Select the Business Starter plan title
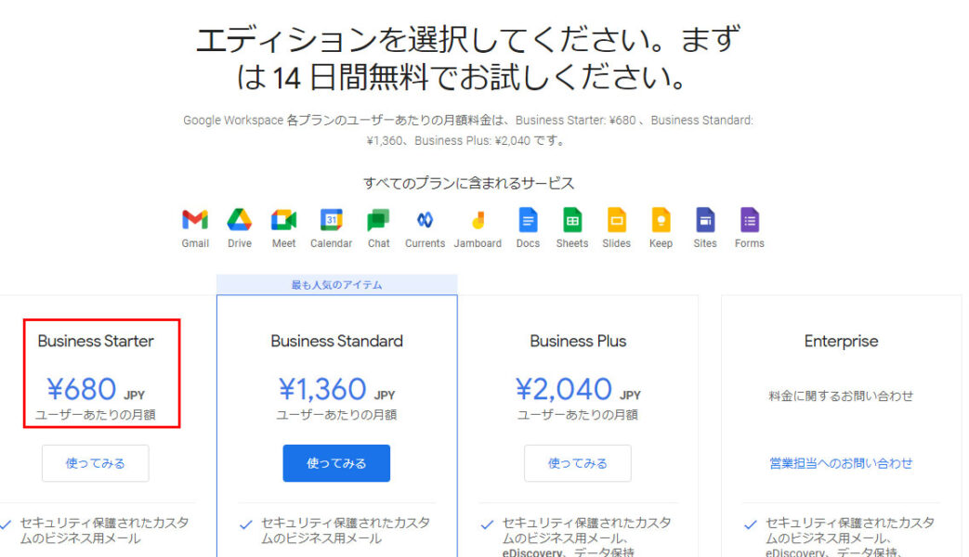This screenshot has height=557, width=969. click(x=96, y=342)
